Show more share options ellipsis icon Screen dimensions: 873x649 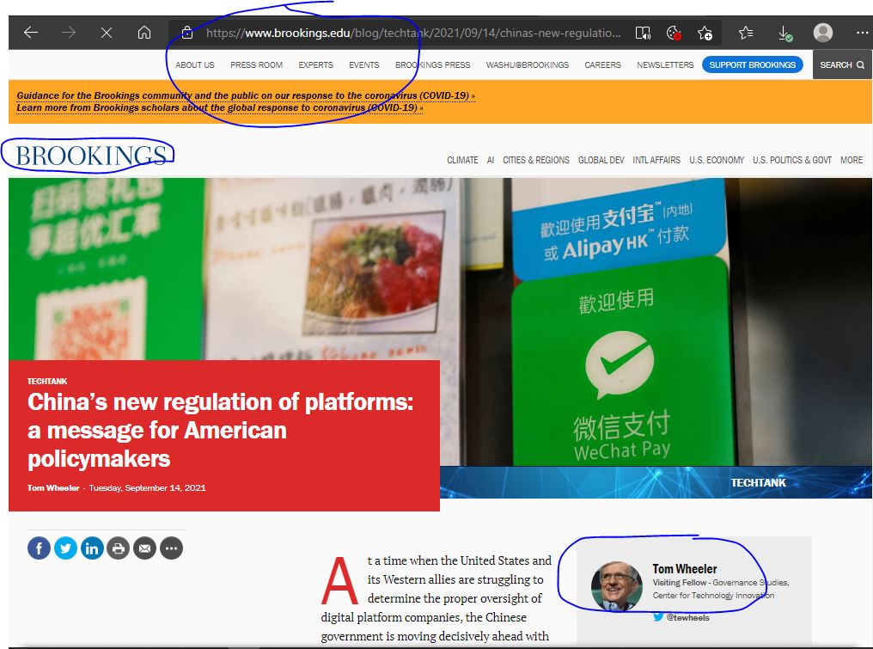(x=172, y=548)
